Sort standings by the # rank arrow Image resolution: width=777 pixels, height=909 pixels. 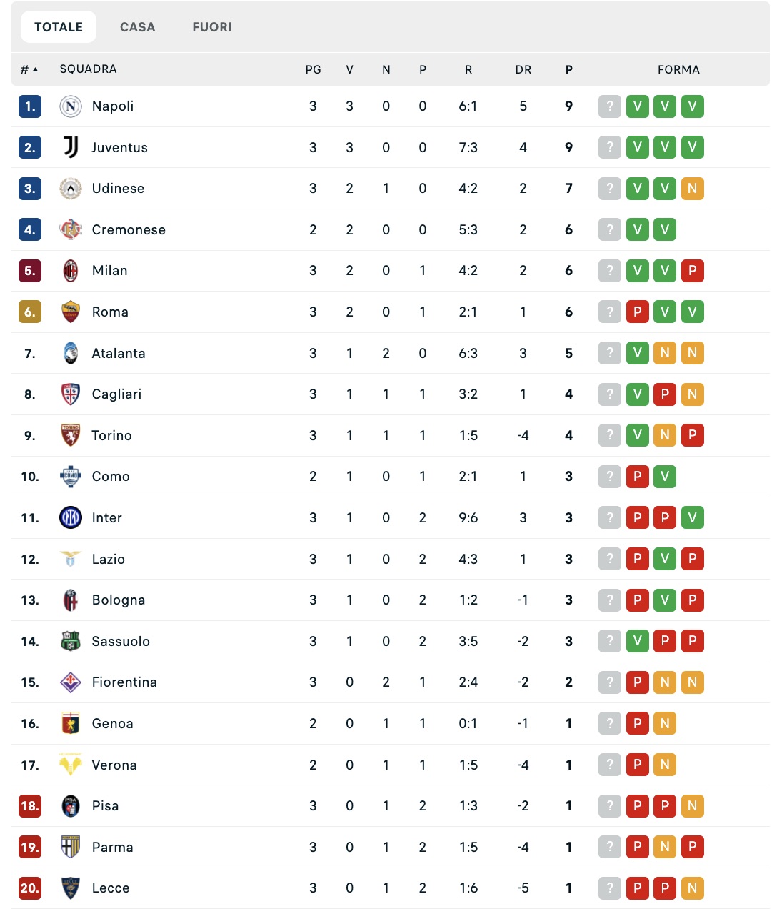(x=29, y=69)
